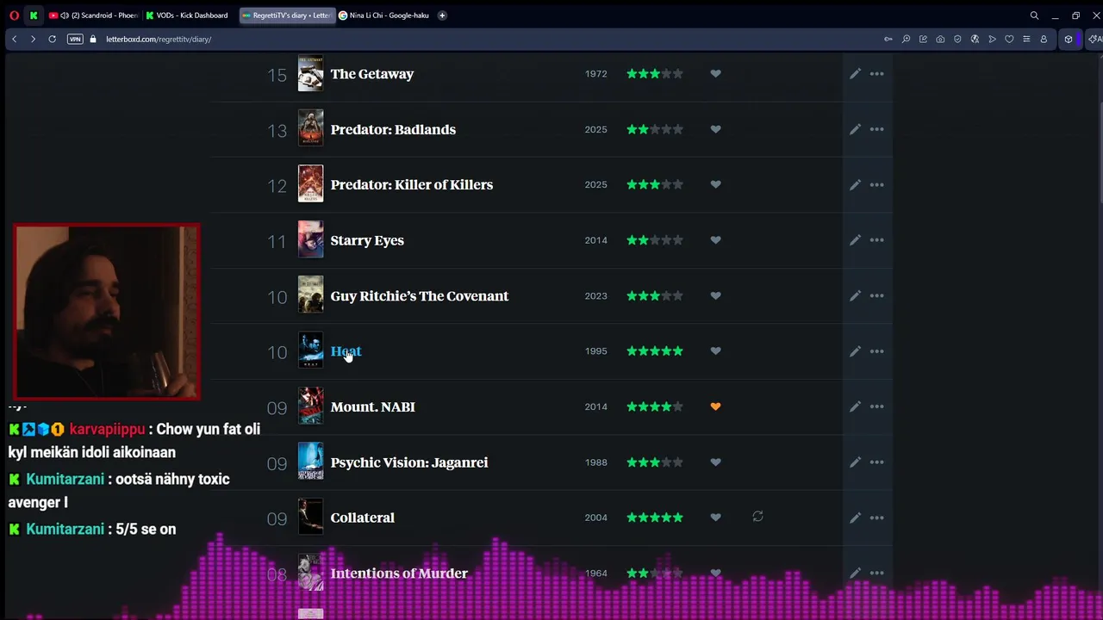Open the browser profile account icon
The width and height of the screenshot is (1103, 620).
click(x=1044, y=39)
